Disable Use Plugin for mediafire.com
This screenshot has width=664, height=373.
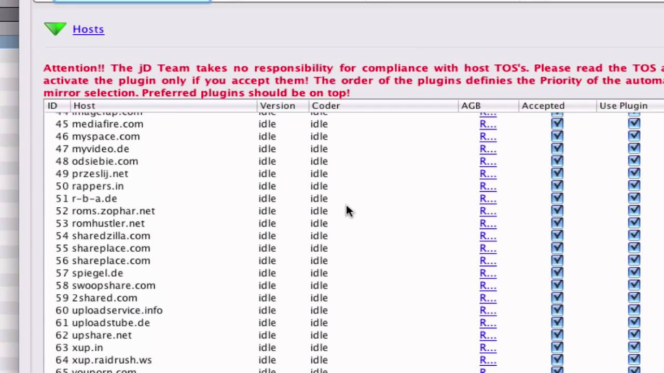tap(634, 123)
